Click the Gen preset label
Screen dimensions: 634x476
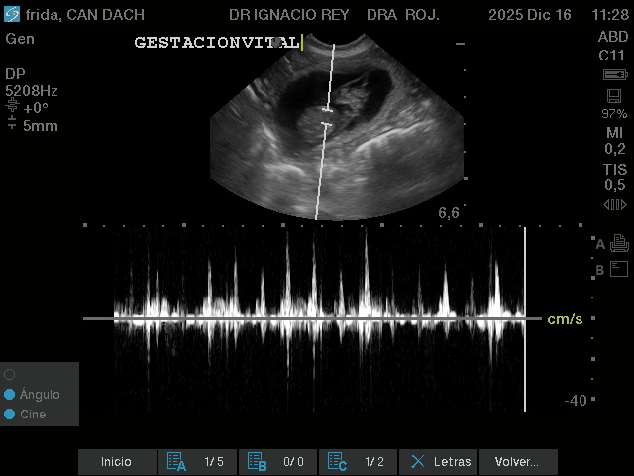(20, 39)
